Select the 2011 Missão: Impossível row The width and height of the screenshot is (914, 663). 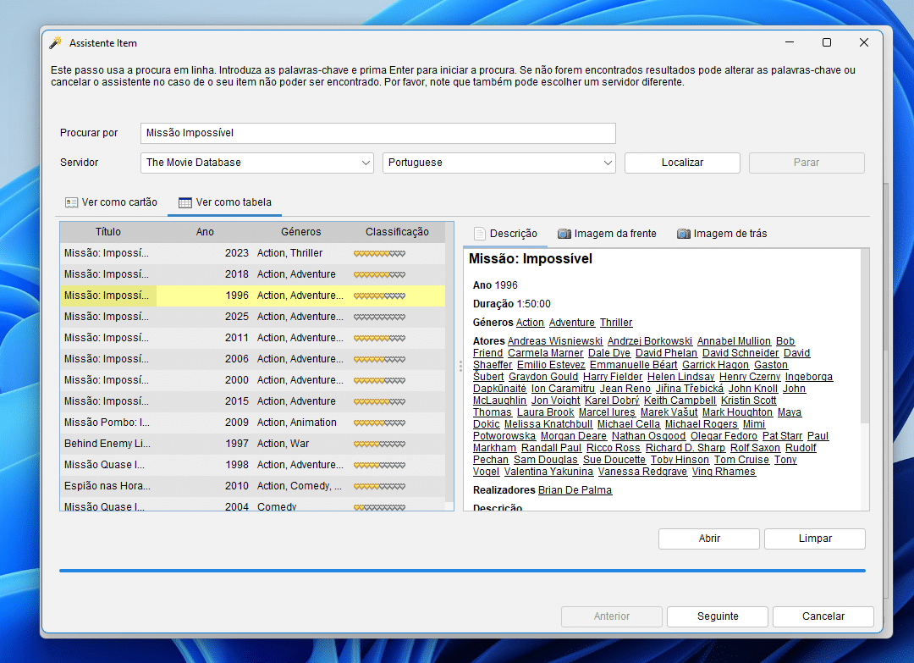click(x=252, y=338)
